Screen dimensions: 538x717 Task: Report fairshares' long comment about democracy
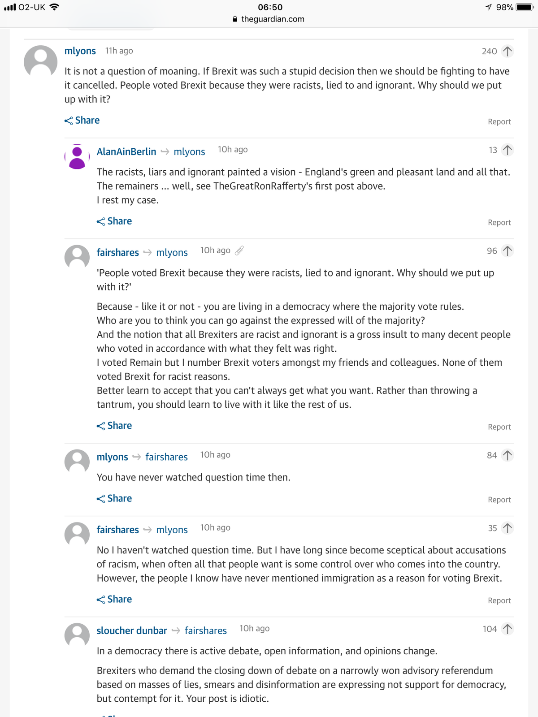click(x=499, y=427)
